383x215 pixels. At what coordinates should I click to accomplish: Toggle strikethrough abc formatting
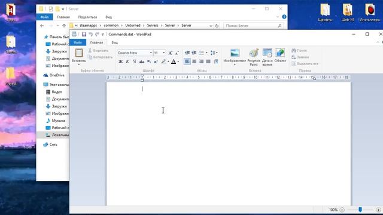click(142, 62)
